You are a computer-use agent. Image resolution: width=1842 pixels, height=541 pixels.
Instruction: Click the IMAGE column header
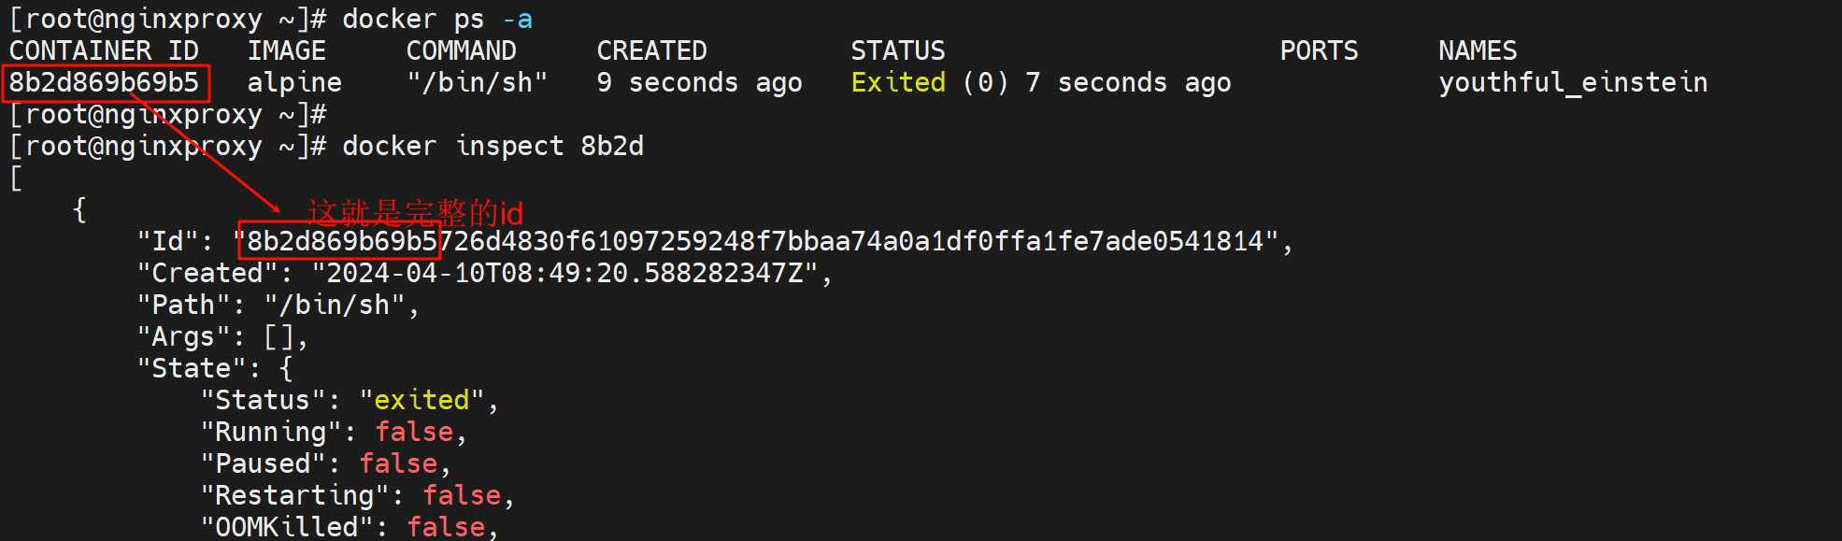coord(287,50)
